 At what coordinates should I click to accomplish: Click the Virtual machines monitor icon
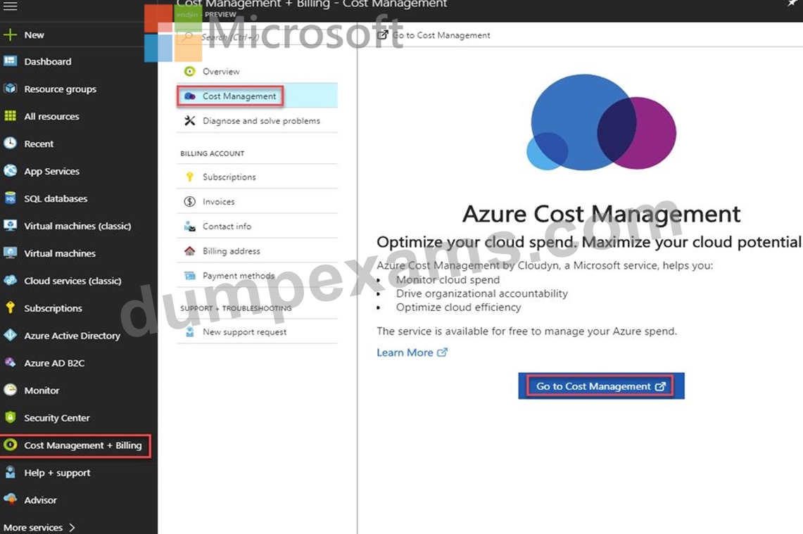point(11,253)
